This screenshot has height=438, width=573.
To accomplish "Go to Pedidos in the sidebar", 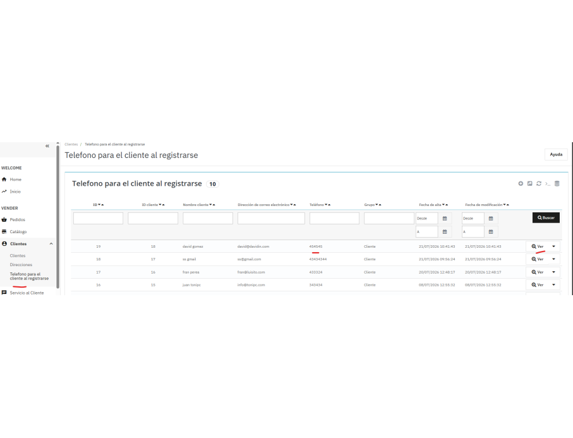I will pyautogui.click(x=17, y=220).
